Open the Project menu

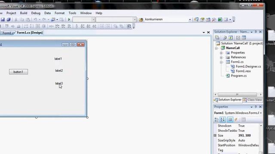[x=11, y=13]
